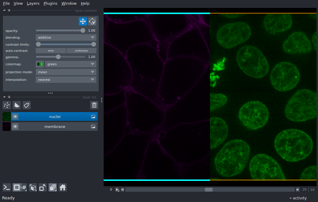
Task: Click the auto-contrast once button
Action: 51,51
